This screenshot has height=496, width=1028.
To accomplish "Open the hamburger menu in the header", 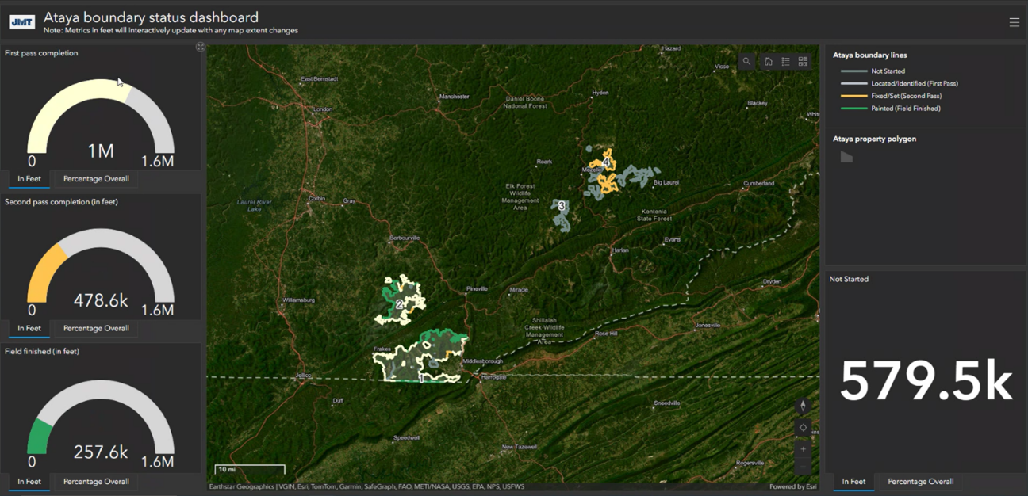I will tap(1014, 22).
